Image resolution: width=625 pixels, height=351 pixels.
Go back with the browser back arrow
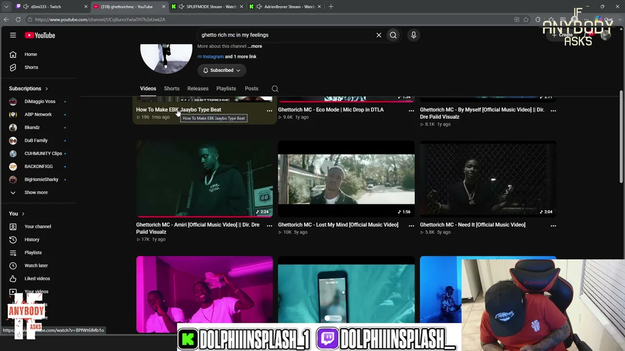[x=6, y=19]
